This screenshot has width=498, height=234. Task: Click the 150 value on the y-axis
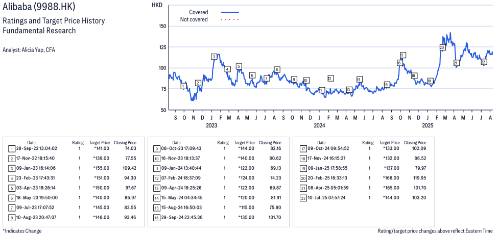click(162, 26)
